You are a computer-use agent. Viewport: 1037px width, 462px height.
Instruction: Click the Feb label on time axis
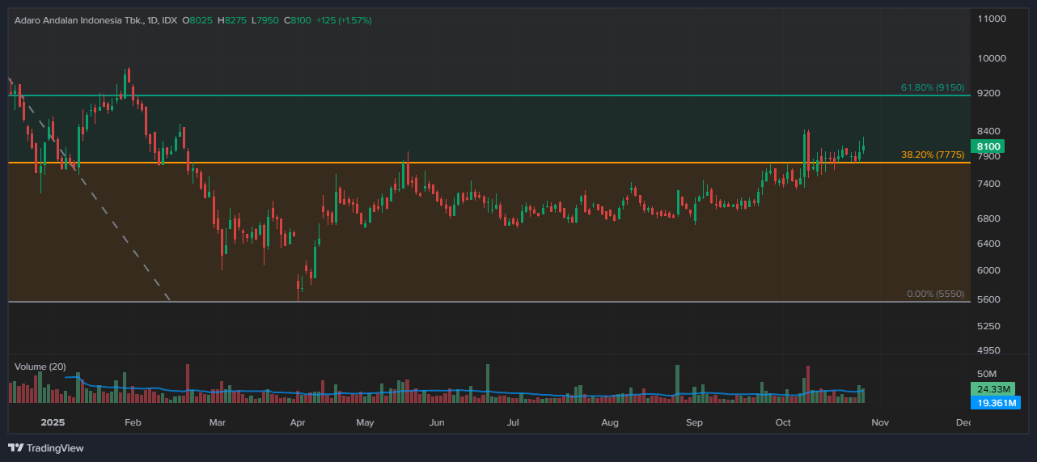point(133,422)
